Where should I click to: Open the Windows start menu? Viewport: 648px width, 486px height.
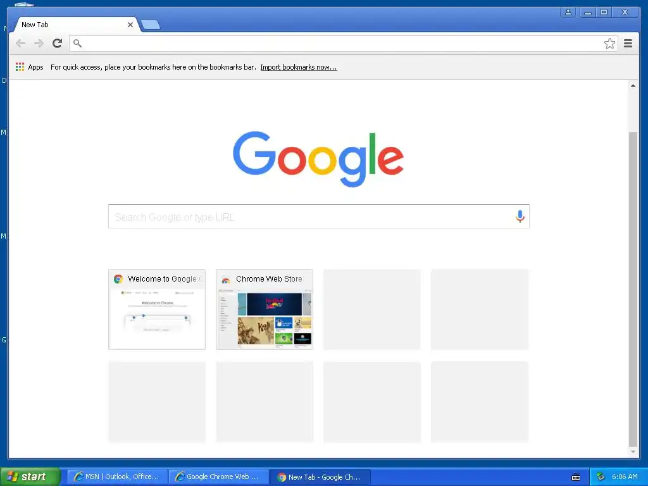click(x=30, y=477)
